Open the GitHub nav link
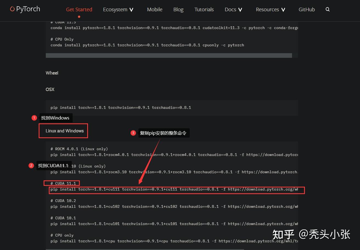This screenshot has width=360, height=250. point(307,9)
